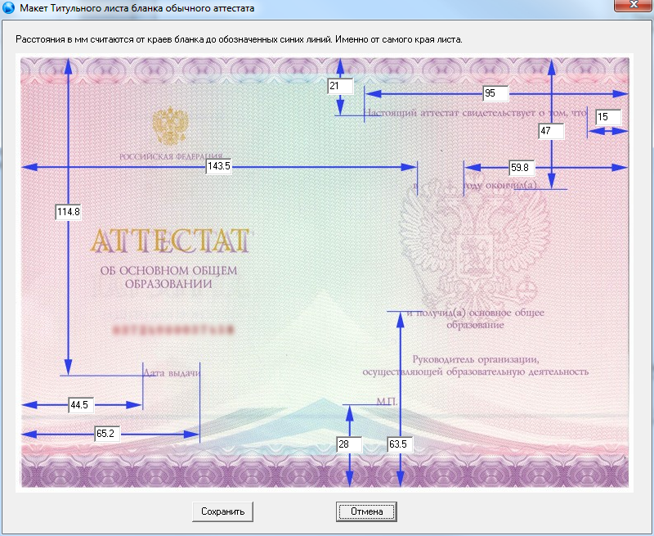Edit the 143.5 distance field
Screen dimensions: 654x536
pyautogui.click(x=218, y=166)
